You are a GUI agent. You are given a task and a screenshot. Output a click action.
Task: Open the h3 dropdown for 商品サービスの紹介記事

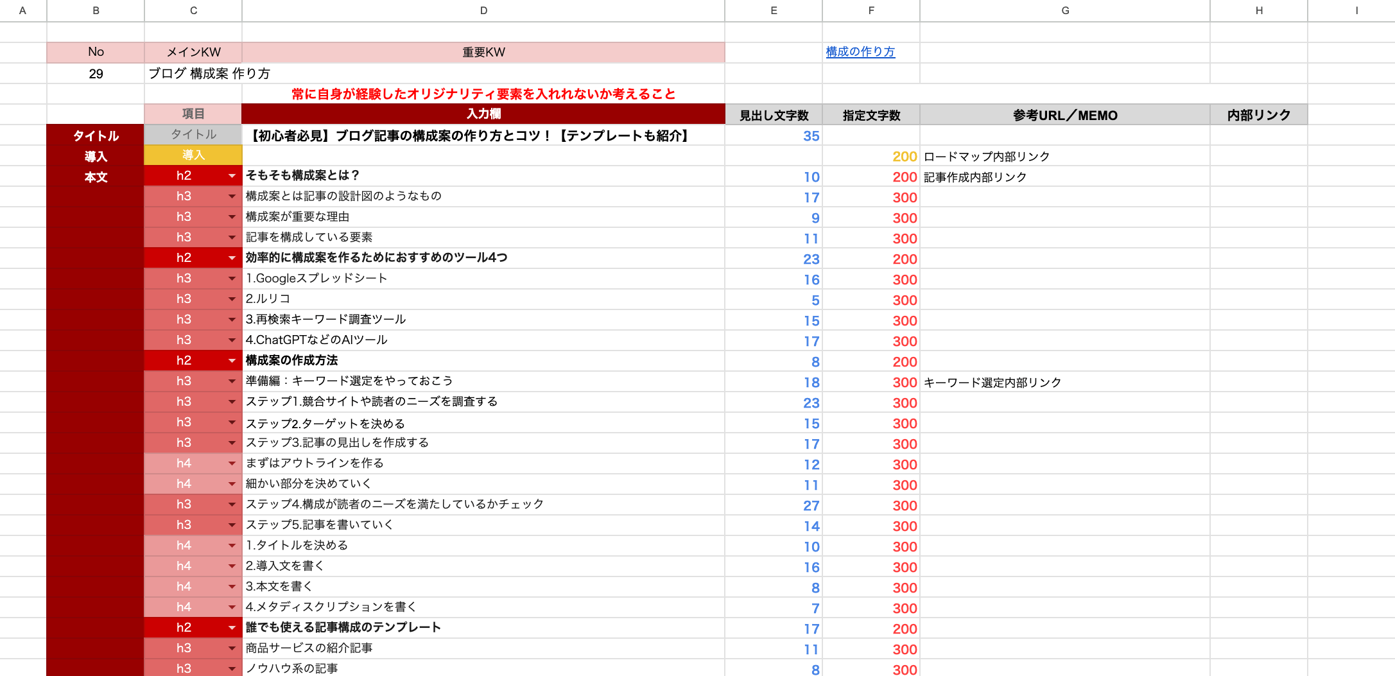click(232, 648)
